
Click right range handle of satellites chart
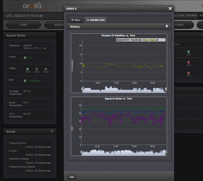click(x=165, y=89)
